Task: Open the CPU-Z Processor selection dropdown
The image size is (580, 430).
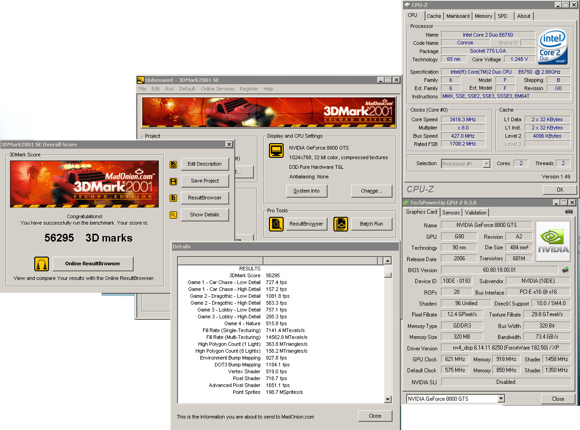Action: [x=486, y=164]
